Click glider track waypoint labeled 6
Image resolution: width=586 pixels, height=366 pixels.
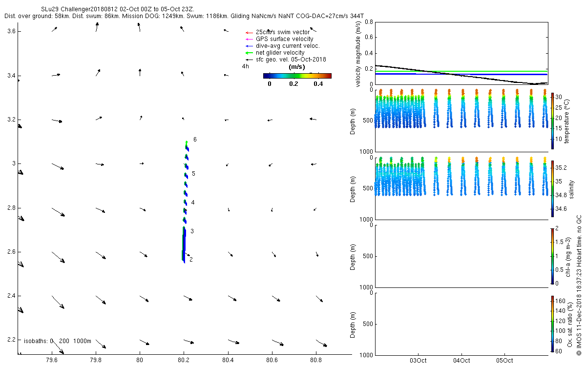pos(195,140)
